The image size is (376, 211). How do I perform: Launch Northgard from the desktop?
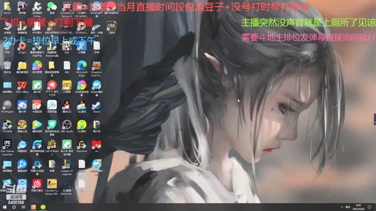click(x=7, y=106)
